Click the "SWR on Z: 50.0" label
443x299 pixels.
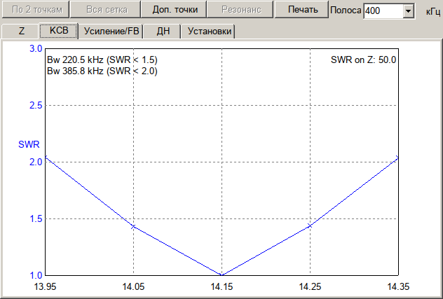click(364, 60)
